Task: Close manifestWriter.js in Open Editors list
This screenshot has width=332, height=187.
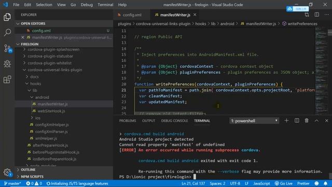Action: tap(23, 37)
